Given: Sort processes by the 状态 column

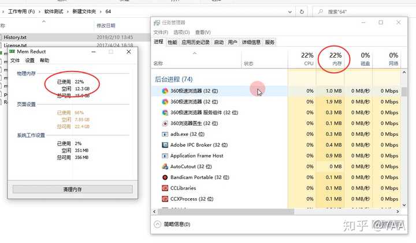Looking at the screenshot, I should tap(265, 59).
